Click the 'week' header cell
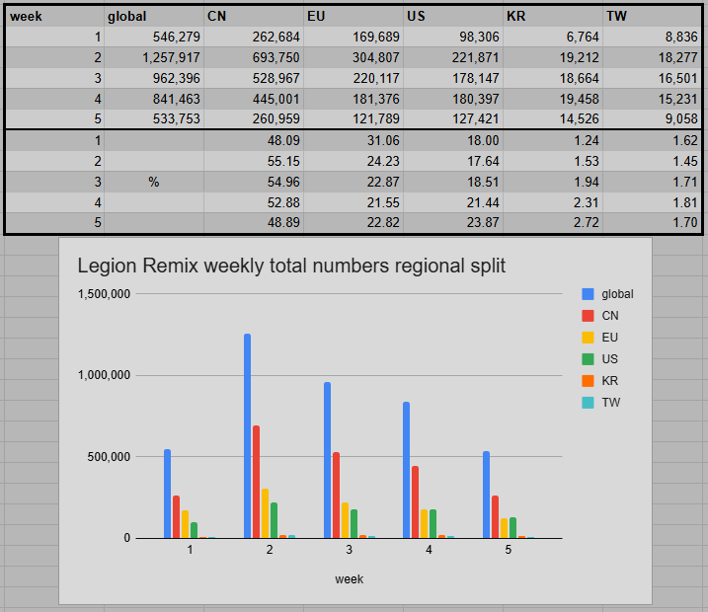This screenshot has height=612, width=708. [x=54, y=16]
